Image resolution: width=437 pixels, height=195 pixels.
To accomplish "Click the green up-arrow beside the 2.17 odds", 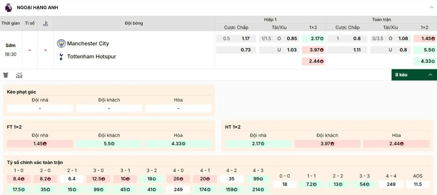I will click(322, 38).
